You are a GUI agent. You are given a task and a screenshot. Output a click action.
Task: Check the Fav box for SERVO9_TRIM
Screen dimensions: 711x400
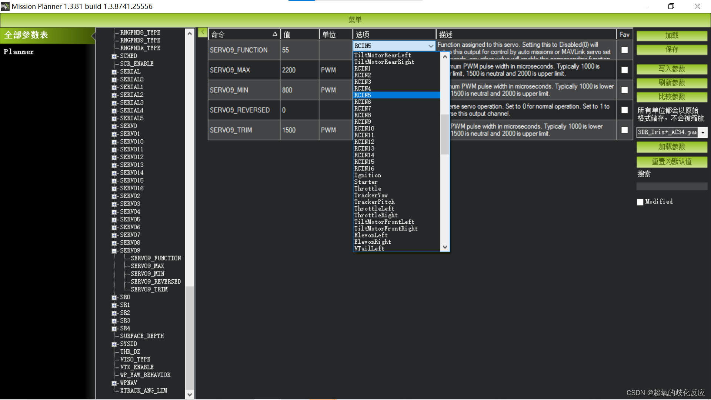pyautogui.click(x=624, y=130)
